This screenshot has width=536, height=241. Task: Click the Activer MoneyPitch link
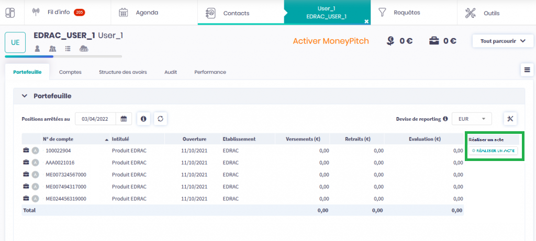331,41
